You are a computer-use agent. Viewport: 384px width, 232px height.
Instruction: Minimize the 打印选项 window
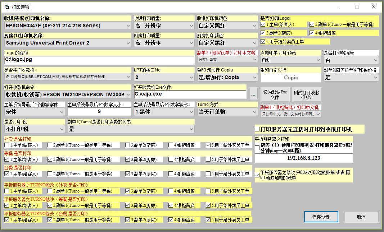341,7
